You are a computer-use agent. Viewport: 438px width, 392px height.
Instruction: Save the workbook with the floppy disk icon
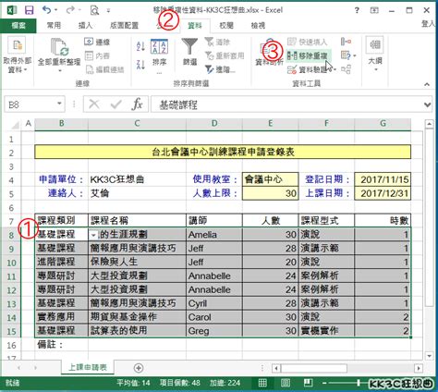[29, 10]
